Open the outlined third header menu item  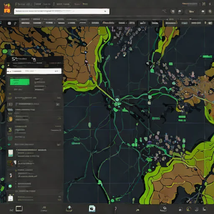62,4
